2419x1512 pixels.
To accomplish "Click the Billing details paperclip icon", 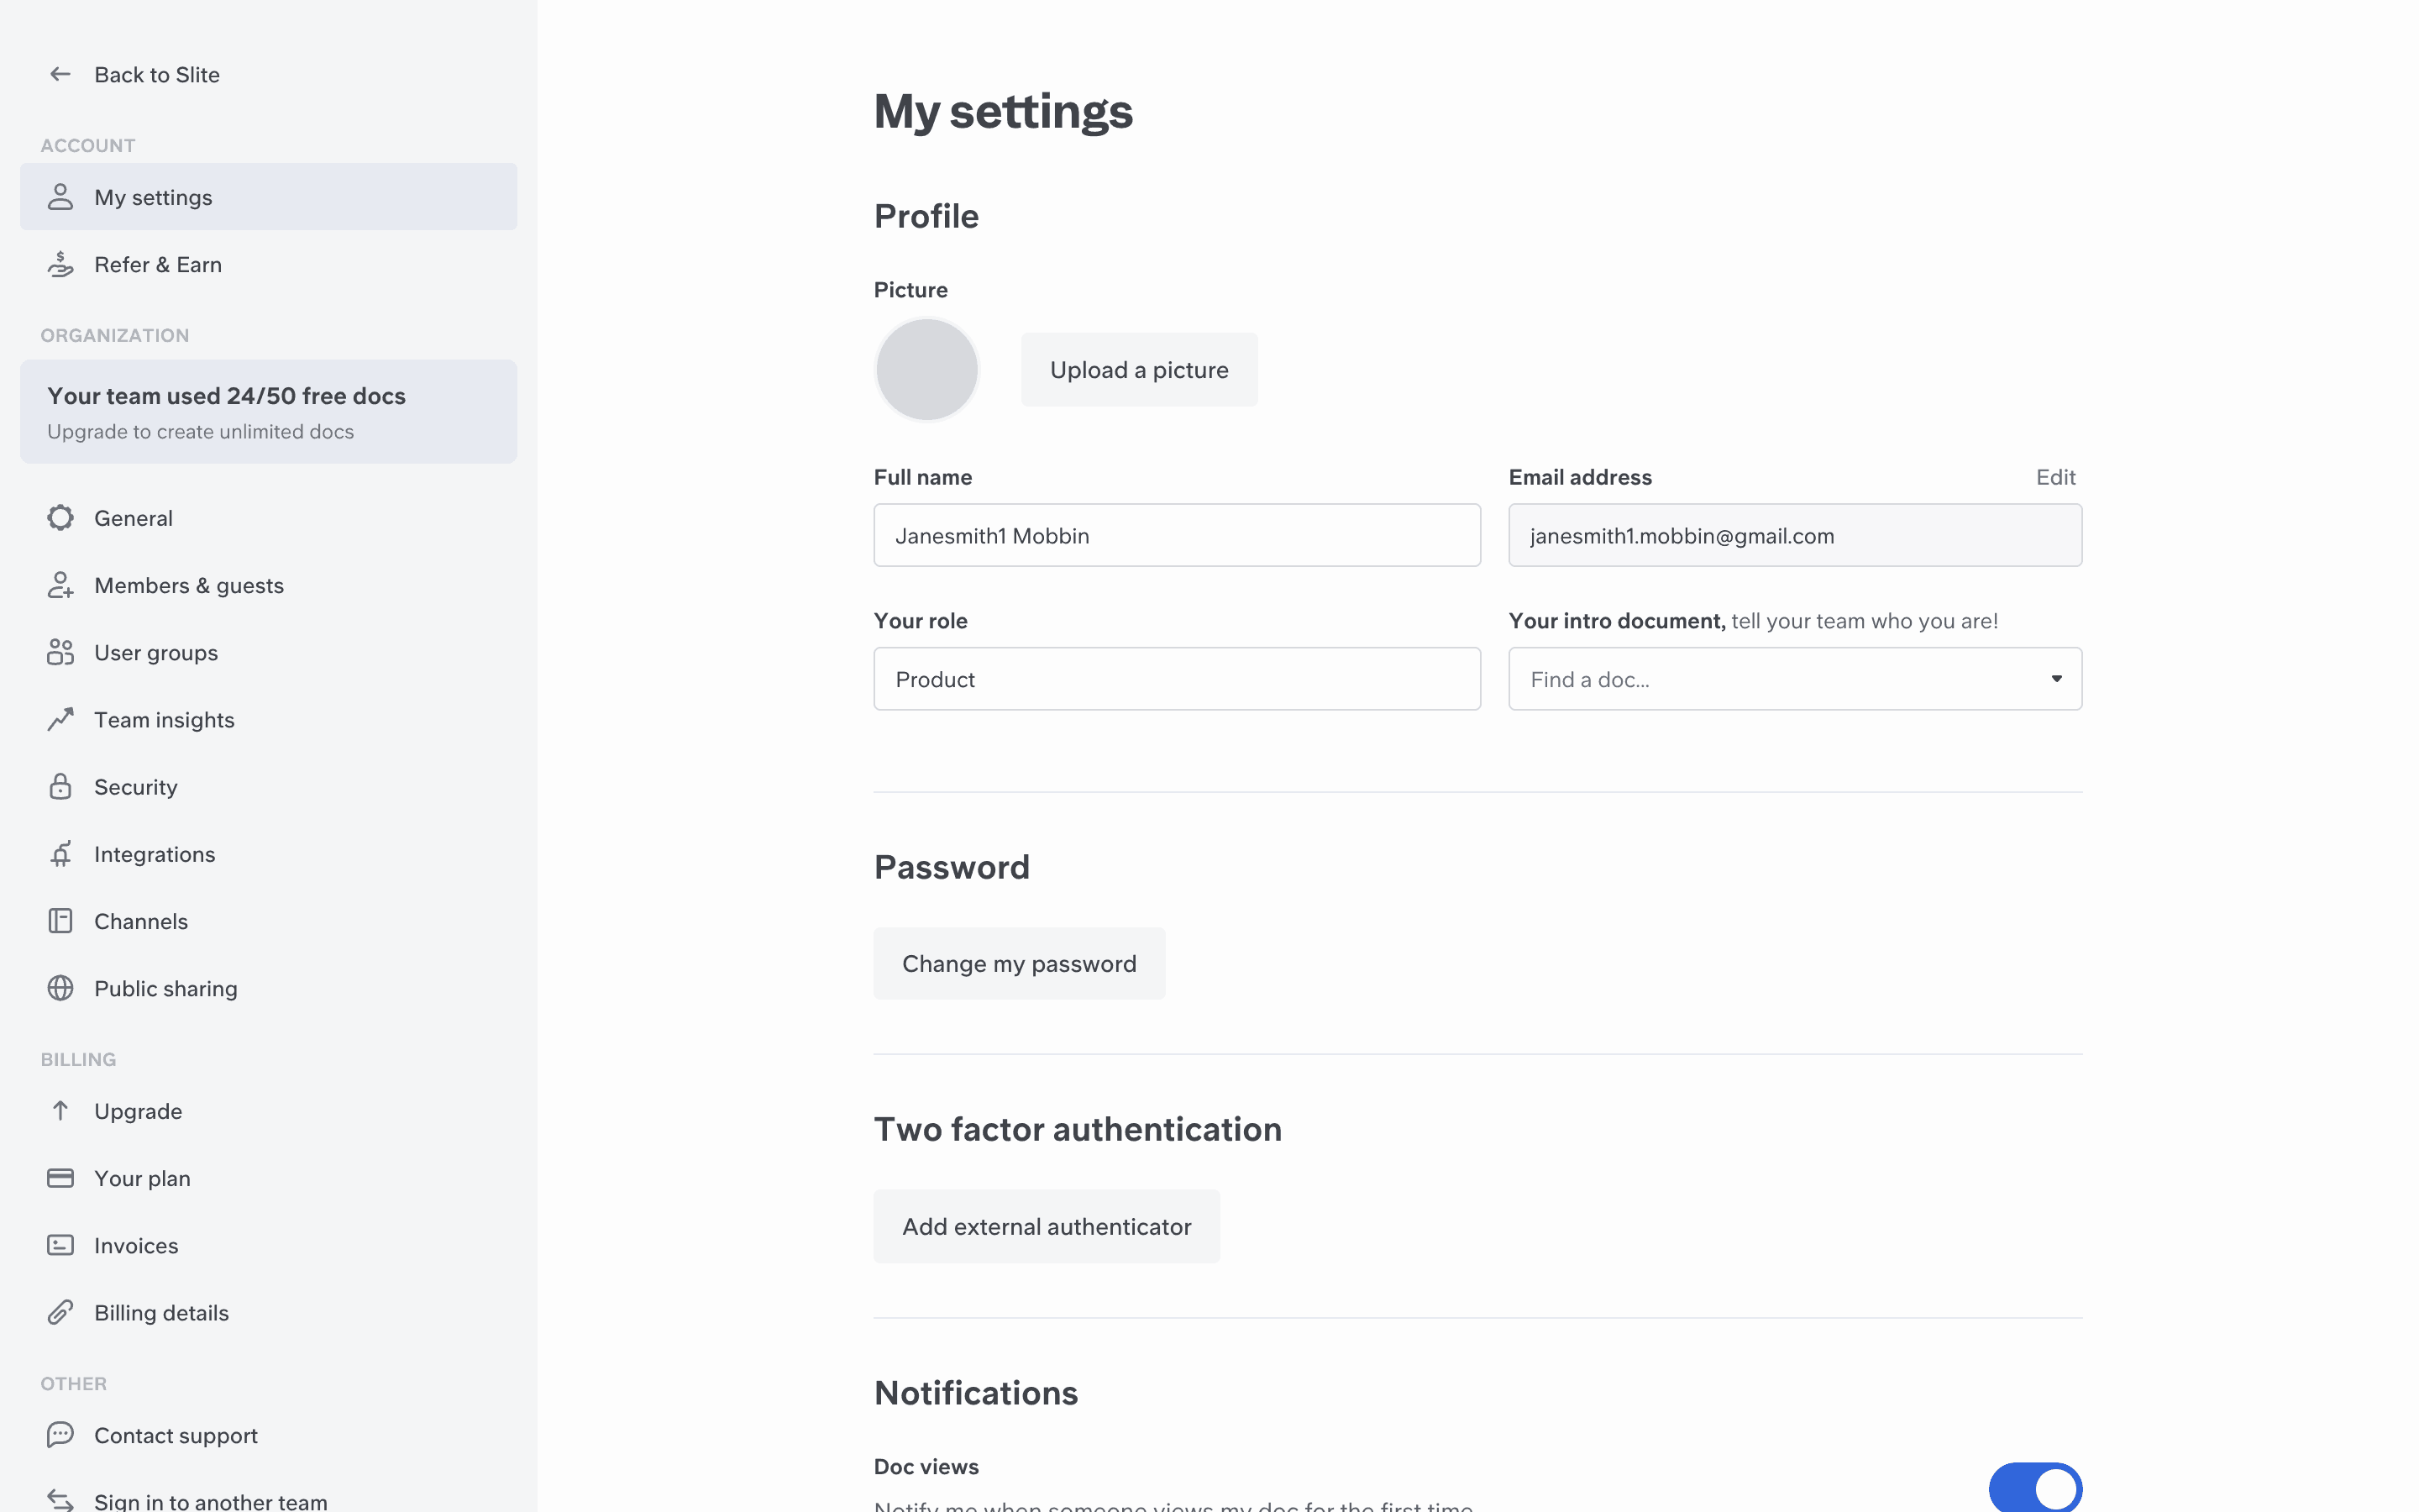I will click(60, 1312).
